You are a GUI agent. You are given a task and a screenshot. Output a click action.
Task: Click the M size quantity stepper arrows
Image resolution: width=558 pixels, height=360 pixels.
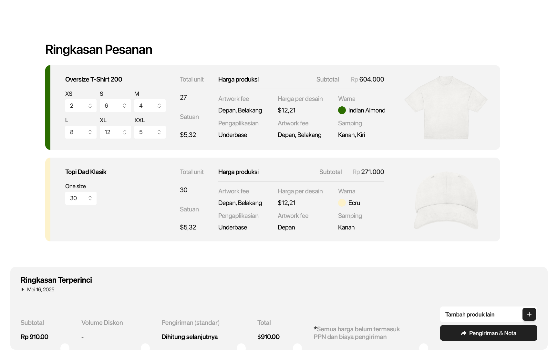[x=159, y=106]
